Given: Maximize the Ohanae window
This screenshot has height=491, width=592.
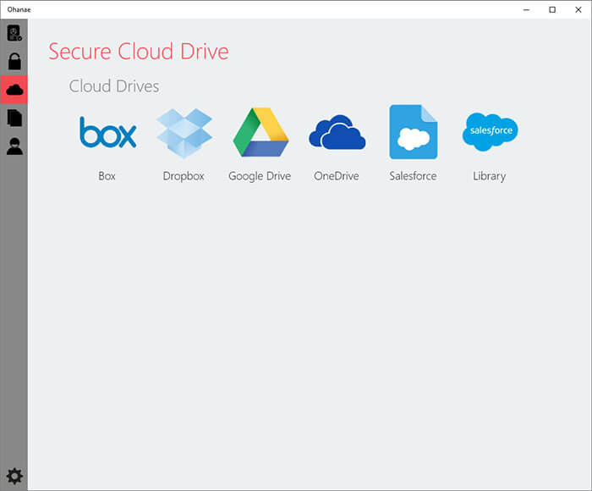Looking at the screenshot, I should tap(552, 10).
